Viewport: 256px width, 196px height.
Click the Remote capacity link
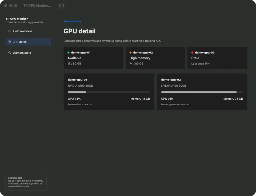click(72, 21)
